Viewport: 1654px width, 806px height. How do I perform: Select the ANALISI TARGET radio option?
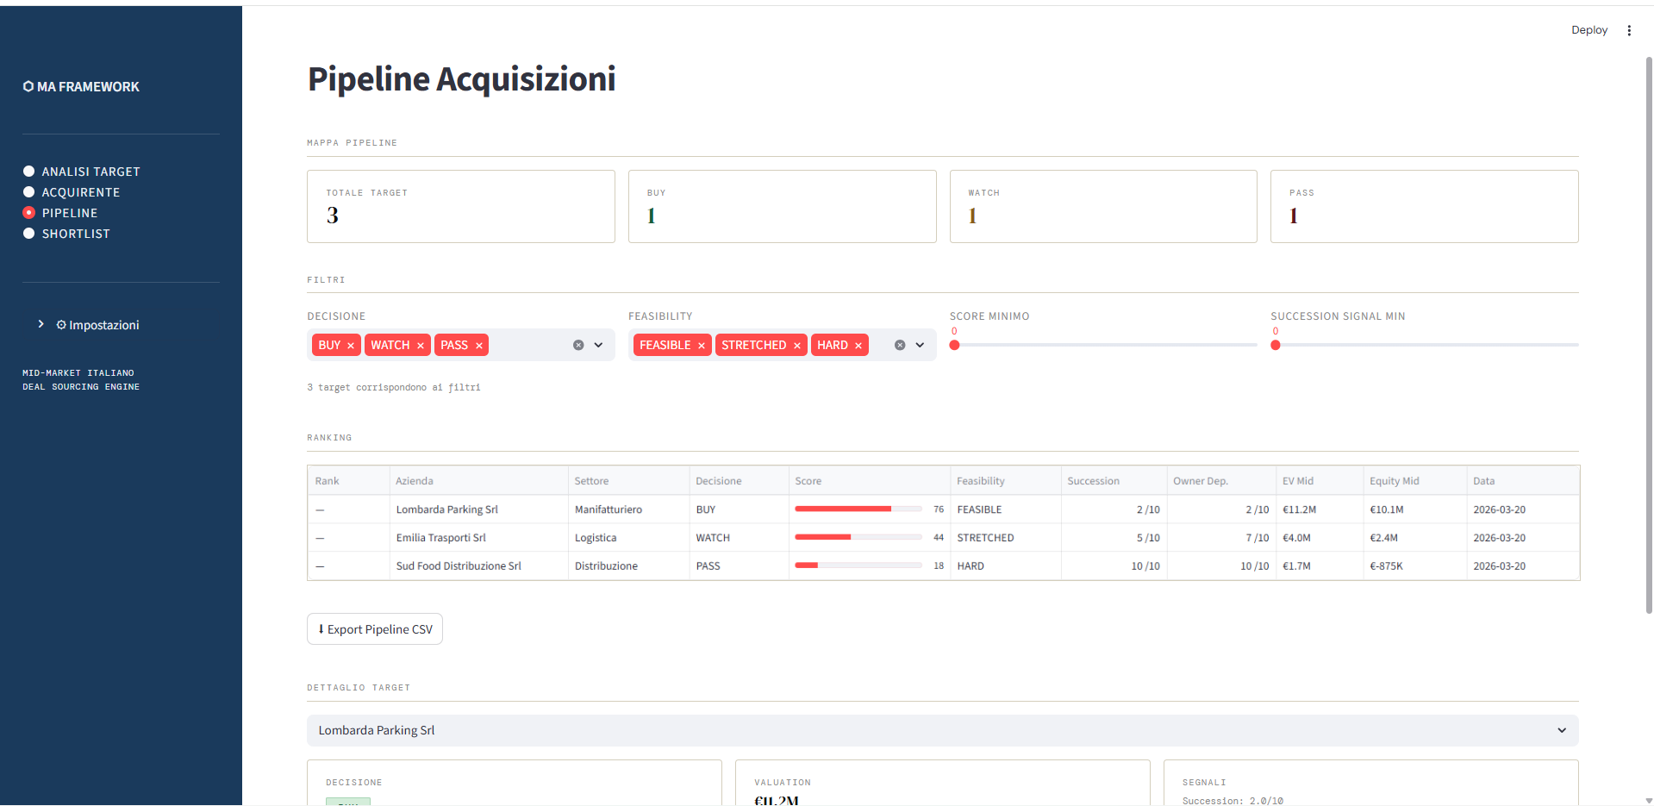point(28,171)
